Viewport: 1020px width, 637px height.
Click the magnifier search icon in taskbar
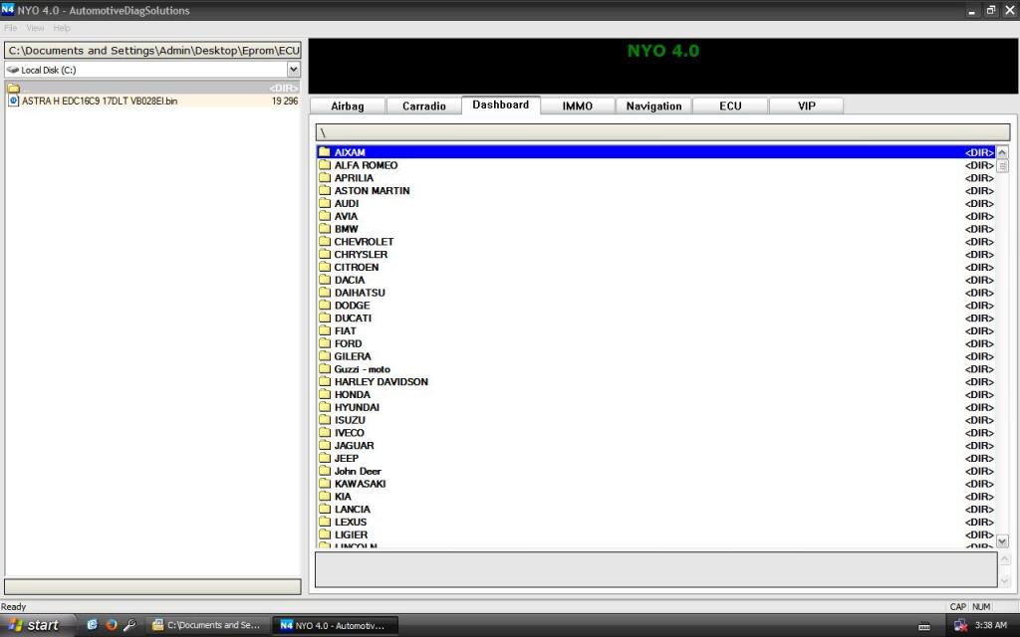(129, 625)
